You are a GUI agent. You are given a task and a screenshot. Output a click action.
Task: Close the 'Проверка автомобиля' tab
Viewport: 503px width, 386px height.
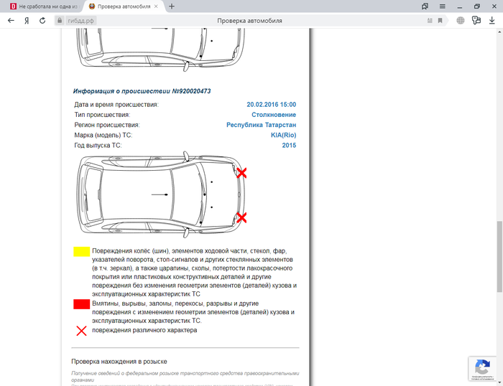[x=158, y=6]
